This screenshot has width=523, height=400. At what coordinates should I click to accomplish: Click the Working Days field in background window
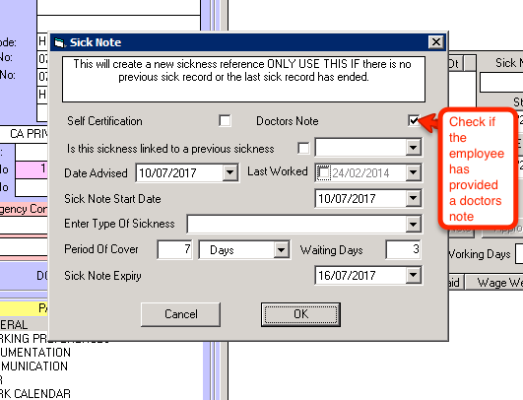click(519, 254)
